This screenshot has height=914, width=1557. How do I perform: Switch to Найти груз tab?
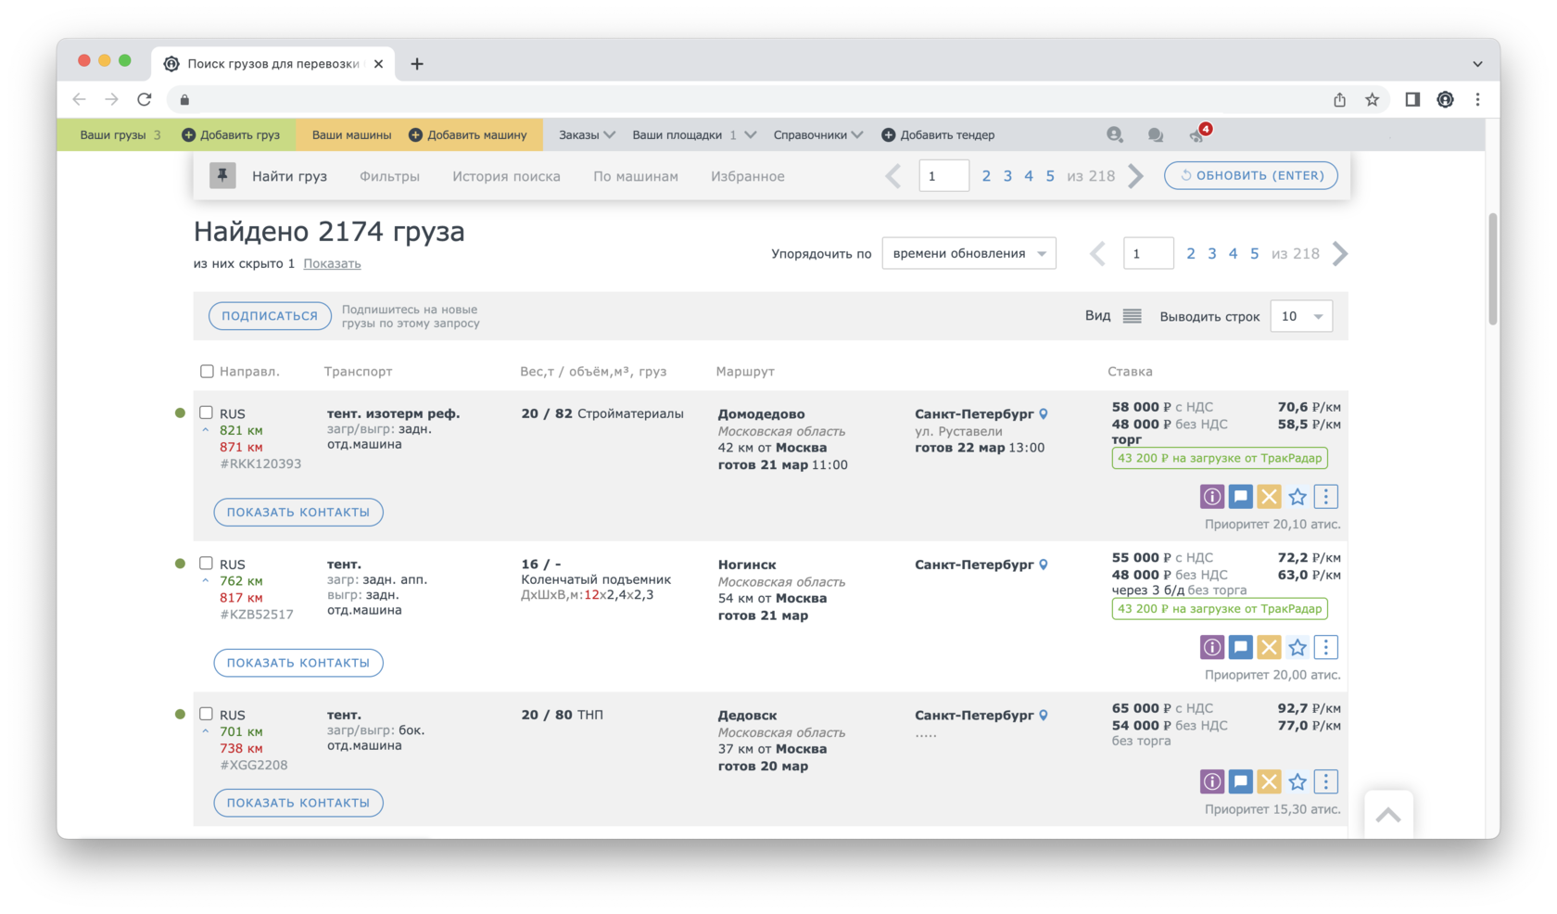289,176
